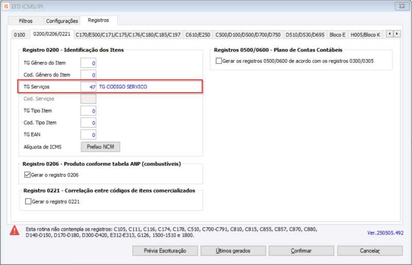This screenshot has width=412, height=265.
Task: Uncheck Gerar o registro 0206
Action: point(27,175)
